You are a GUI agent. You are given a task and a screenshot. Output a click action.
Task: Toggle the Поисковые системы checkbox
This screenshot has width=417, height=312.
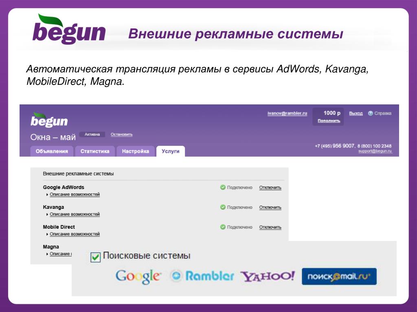click(95, 257)
